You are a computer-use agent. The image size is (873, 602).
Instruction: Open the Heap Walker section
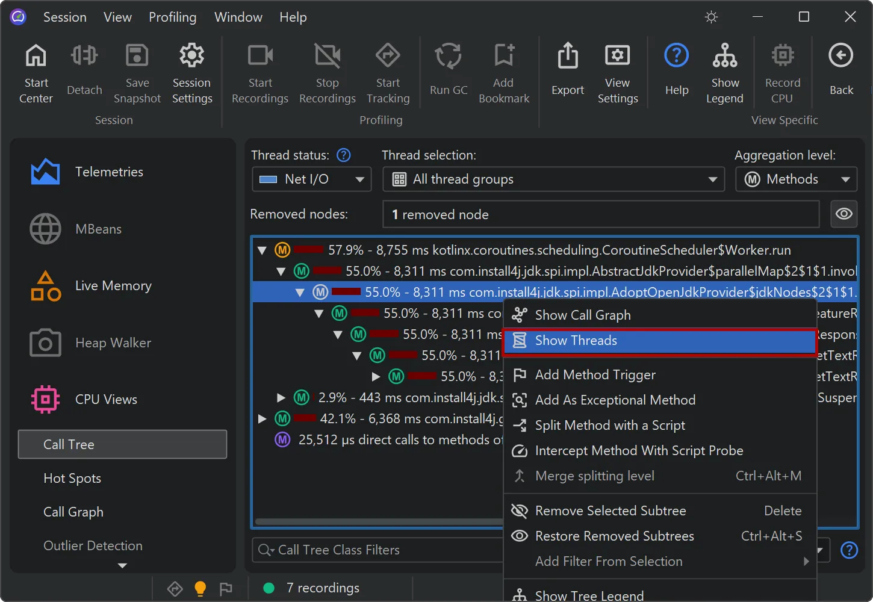[113, 343]
